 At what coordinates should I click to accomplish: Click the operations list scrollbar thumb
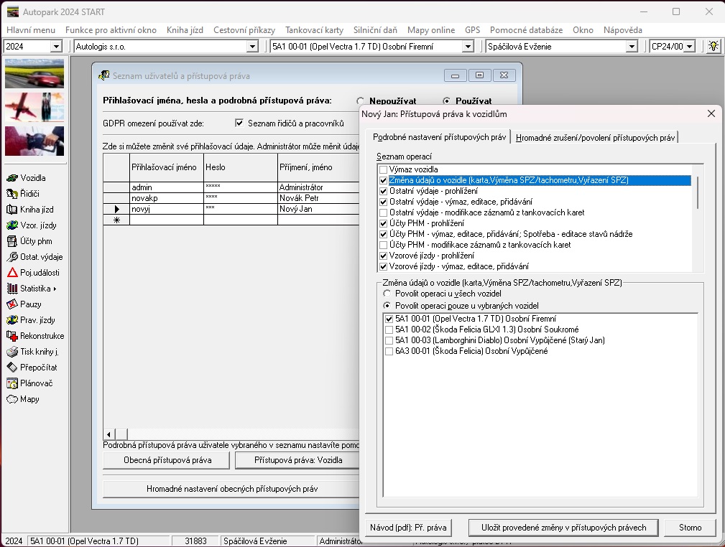coord(698,192)
